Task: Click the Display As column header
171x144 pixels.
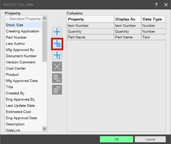Action: pyautogui.click(x=128, y=19)
